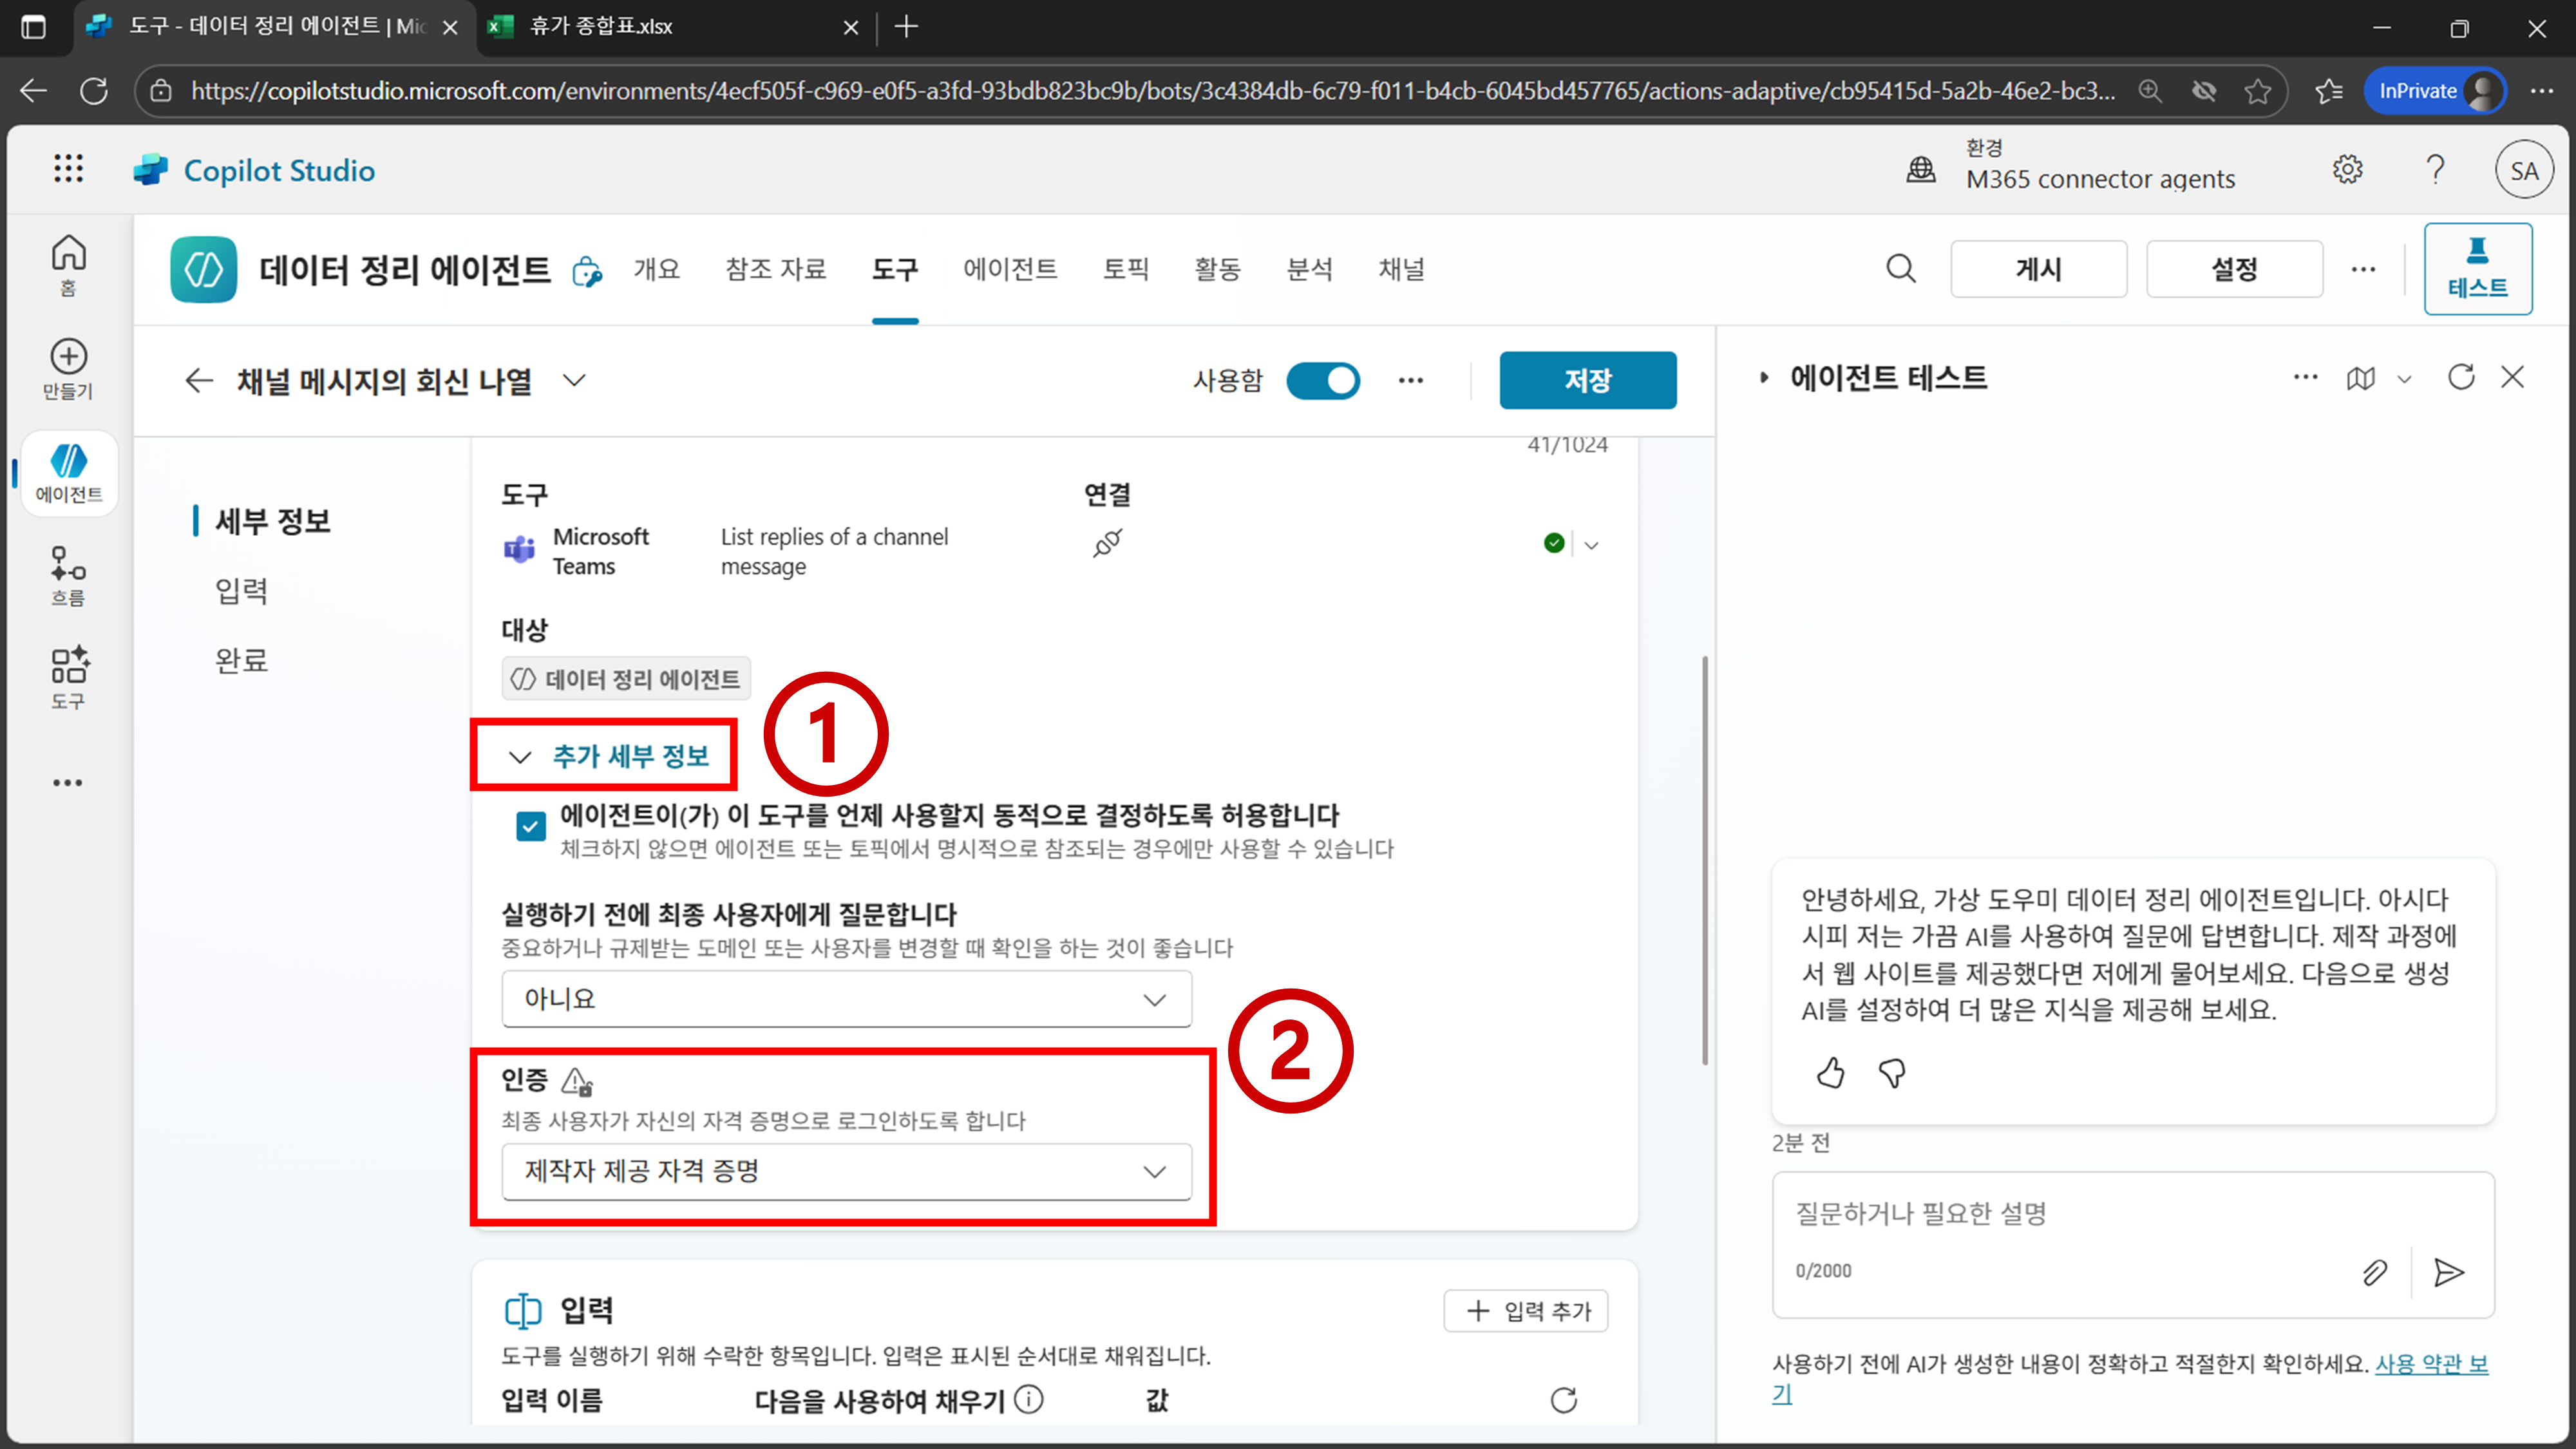Screen dimensions: 2576x1449
Task: Open the settings gear icon in header
Action: [x=2347, y=170]
